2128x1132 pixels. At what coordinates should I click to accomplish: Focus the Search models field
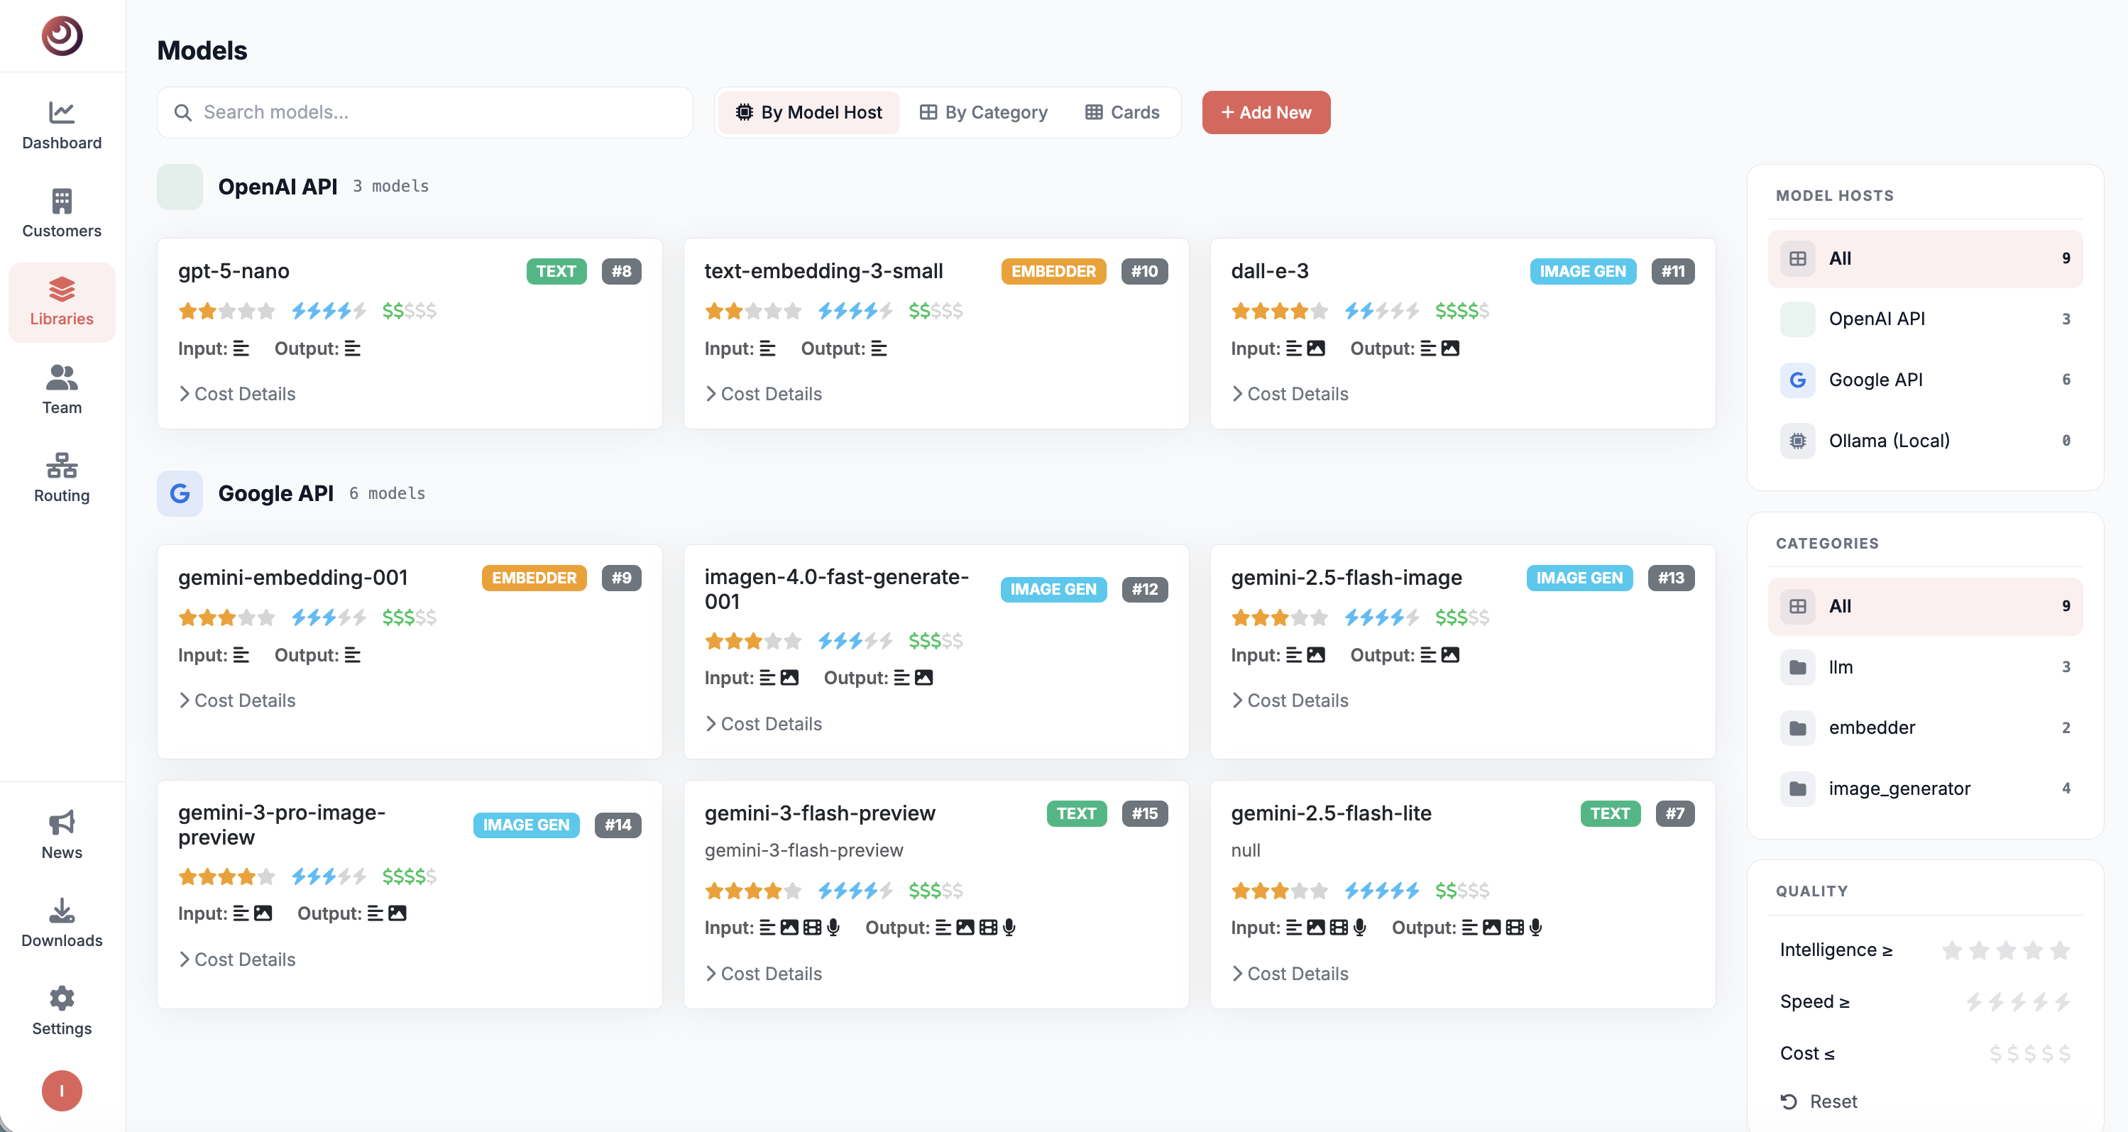click(x=424, y=112)
